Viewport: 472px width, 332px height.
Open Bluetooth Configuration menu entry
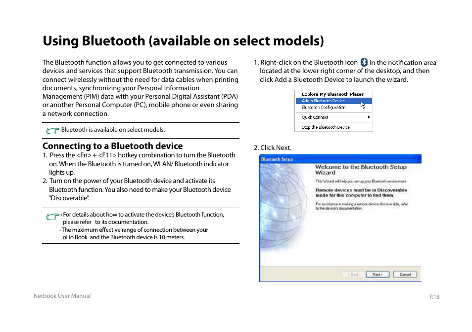point(324,108)
